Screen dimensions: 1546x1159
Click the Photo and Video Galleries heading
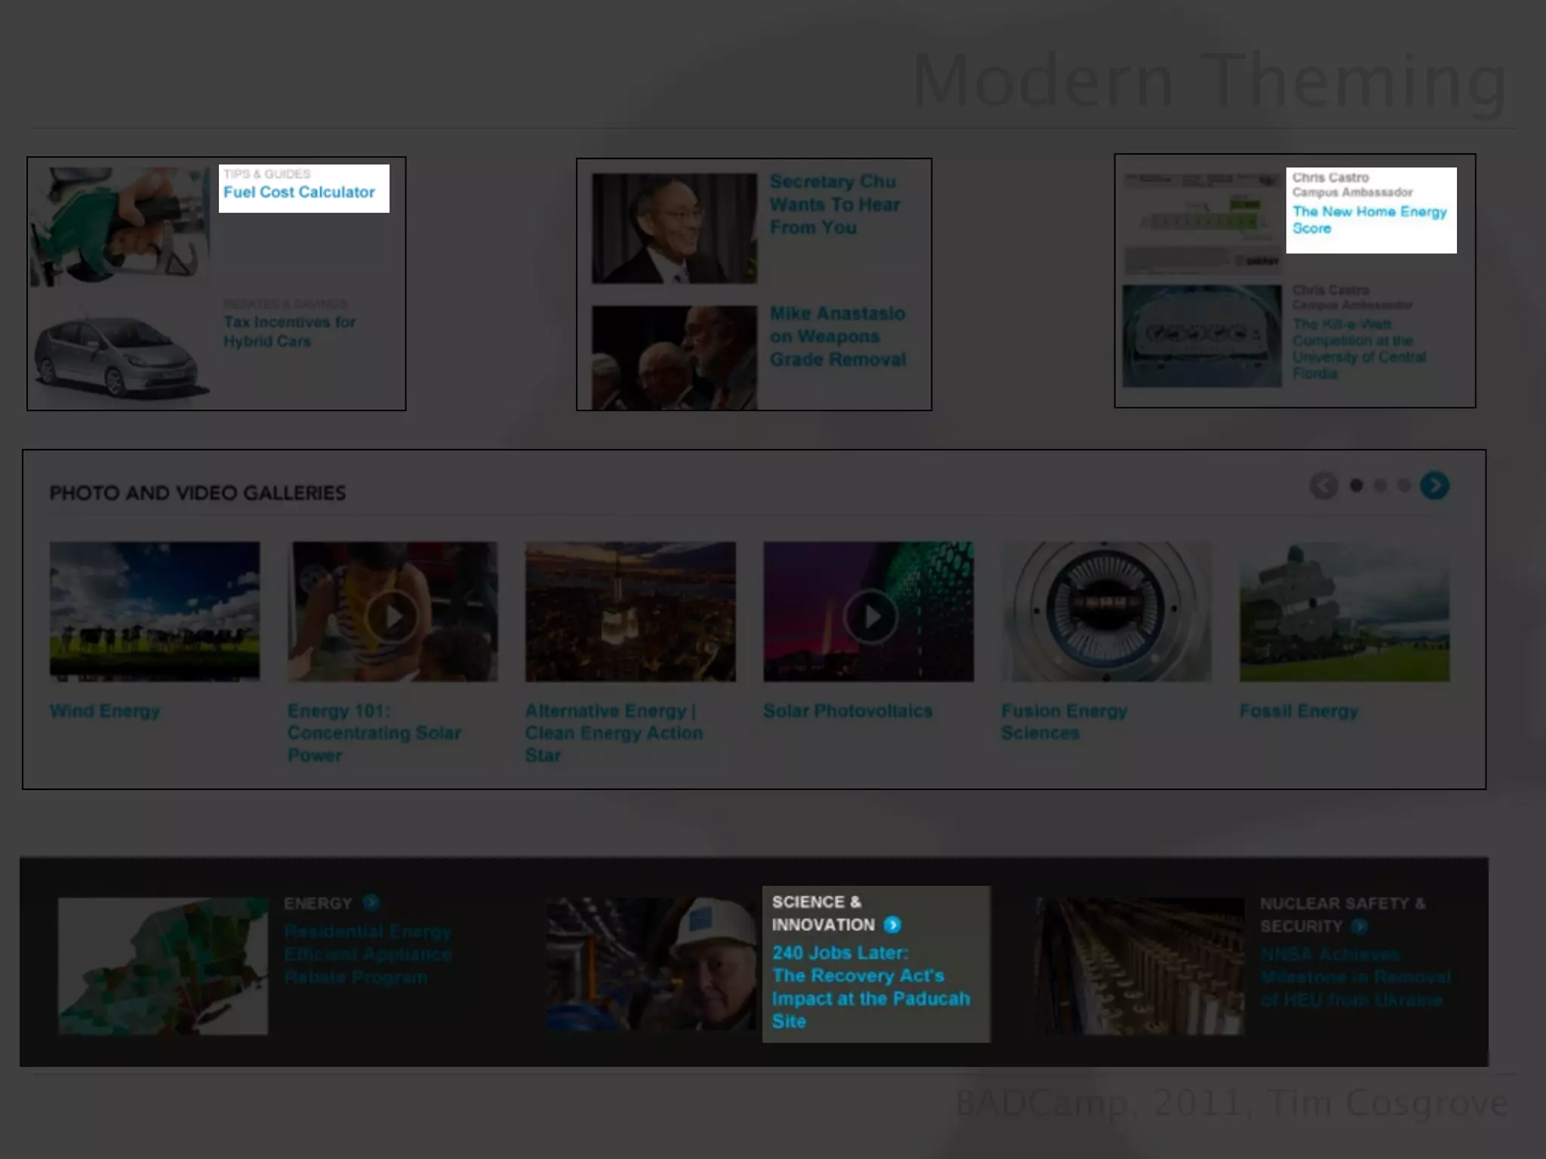197,493
